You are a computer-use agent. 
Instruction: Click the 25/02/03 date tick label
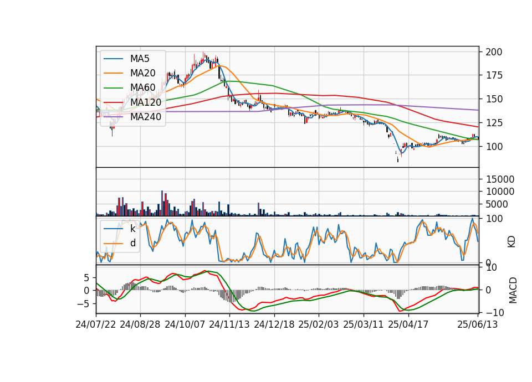point(319,324)
